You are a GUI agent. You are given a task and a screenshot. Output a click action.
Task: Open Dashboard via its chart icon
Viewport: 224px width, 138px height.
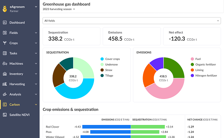[5, 22]
